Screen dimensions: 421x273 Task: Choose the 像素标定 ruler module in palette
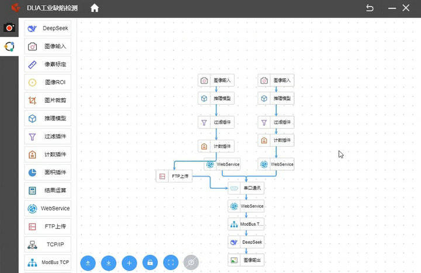coord(48,64)
